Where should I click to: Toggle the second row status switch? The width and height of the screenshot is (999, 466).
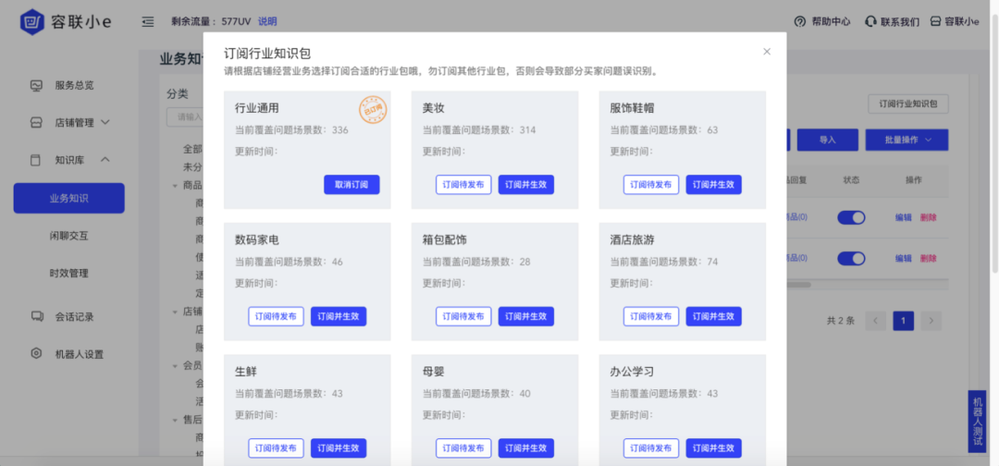click(x=851, y=258)
